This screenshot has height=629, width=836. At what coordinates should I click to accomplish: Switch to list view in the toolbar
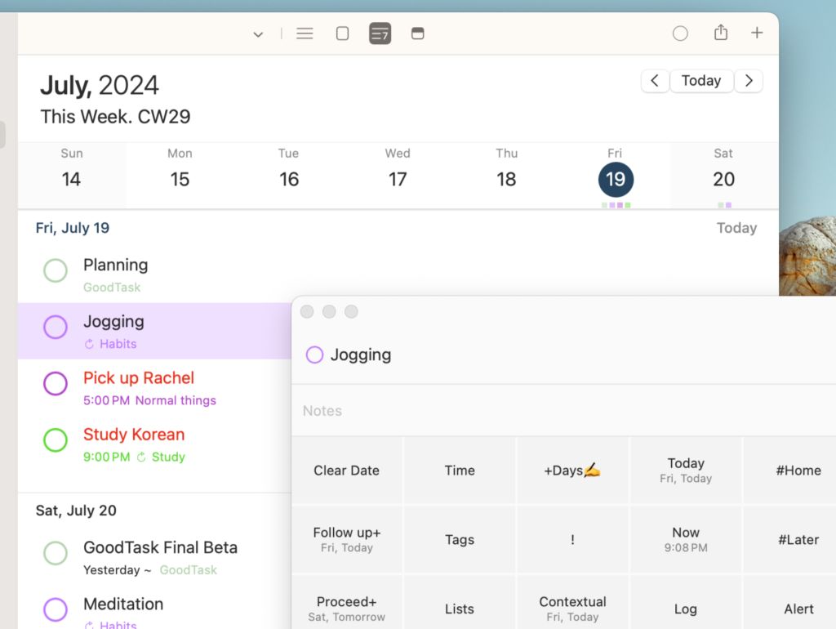pyautogui.click(x=305, y=33)
